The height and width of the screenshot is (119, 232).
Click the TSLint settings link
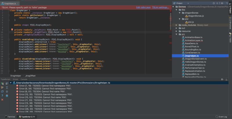tap(160, 7)
